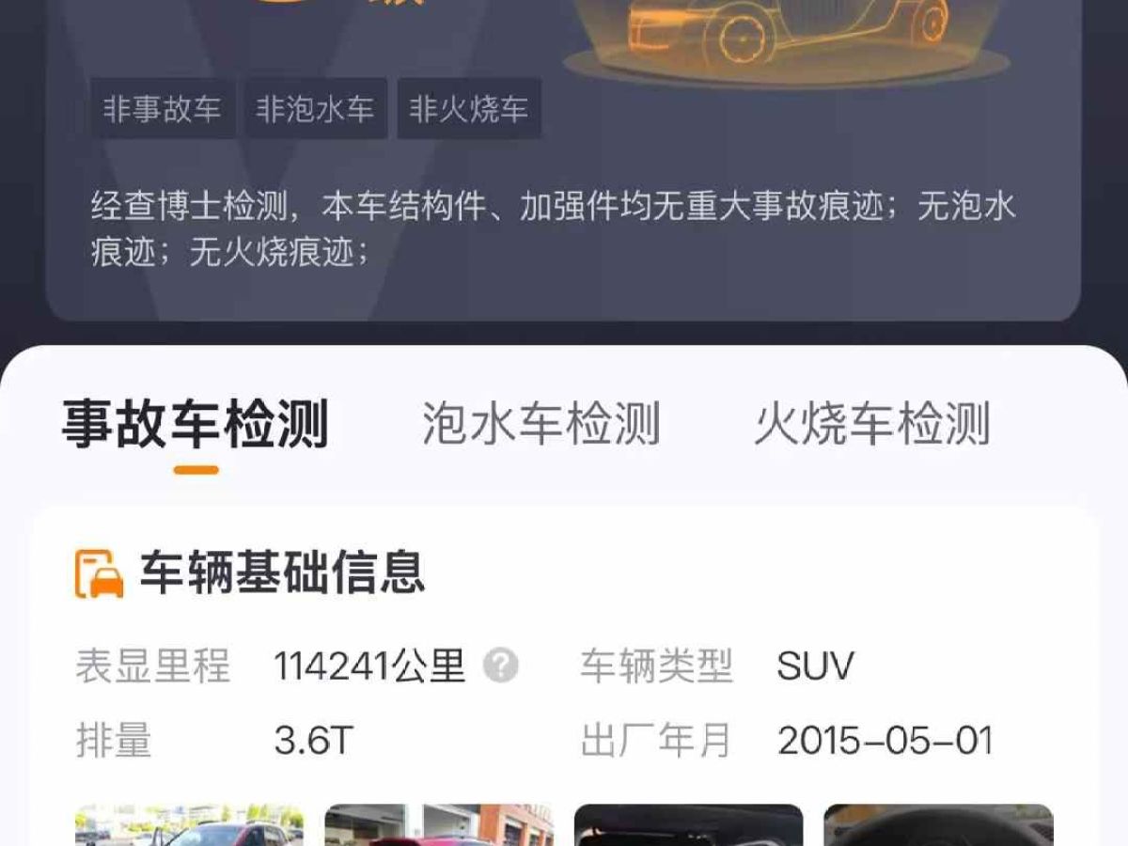Tap the orange active tab underline indicator
1128x846 pixels.
pyautogui.click(x=196, y=469)
